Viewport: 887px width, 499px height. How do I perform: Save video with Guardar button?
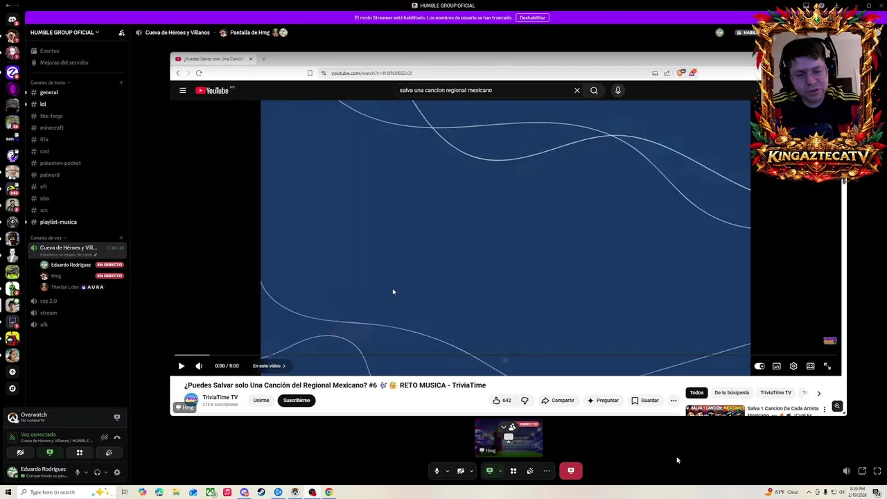pyautogui.click(x=645, y=401)
